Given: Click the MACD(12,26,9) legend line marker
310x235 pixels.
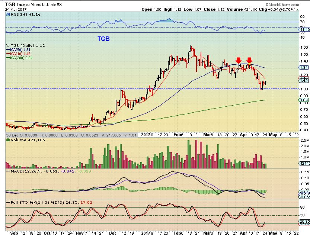Looking at the screenshot, I should click(x=8, y=171).
